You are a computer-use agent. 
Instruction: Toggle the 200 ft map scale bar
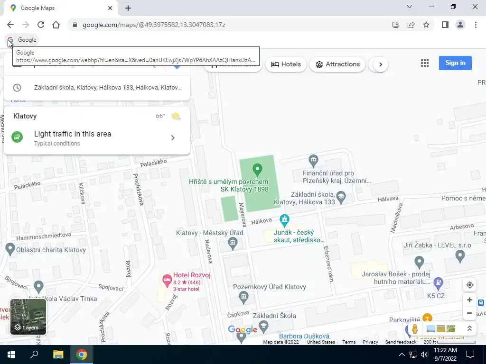[x=449, y=342]
